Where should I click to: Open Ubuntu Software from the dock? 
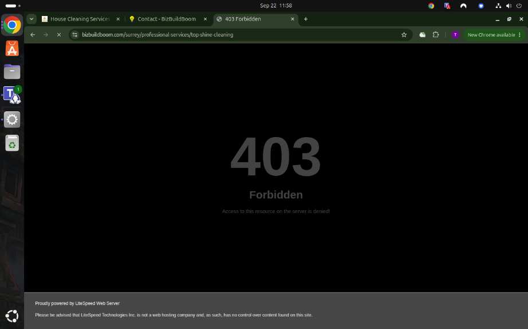[x=12, y=49]
